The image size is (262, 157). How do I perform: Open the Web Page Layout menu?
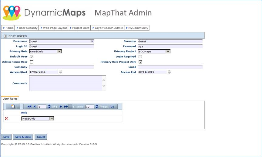point(53,28)
